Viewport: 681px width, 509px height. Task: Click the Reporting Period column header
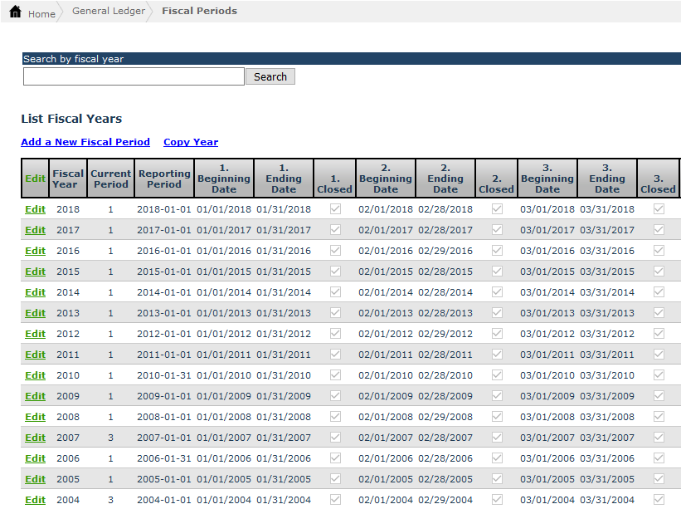(x=164, y=179)
